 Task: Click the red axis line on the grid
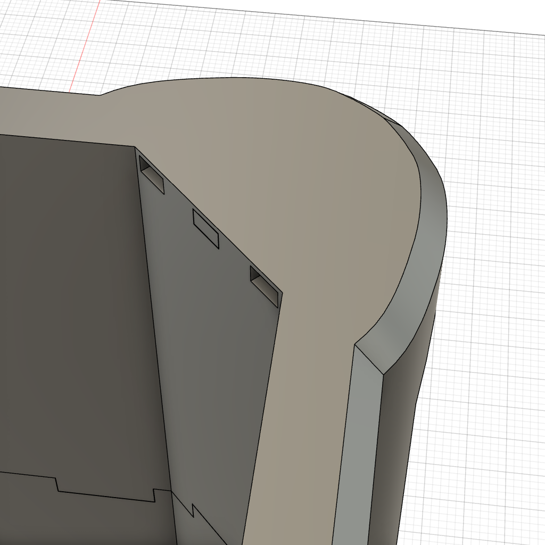click(x=85, y=46)
